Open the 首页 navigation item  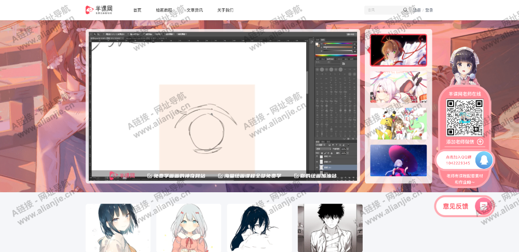point(138,10)
